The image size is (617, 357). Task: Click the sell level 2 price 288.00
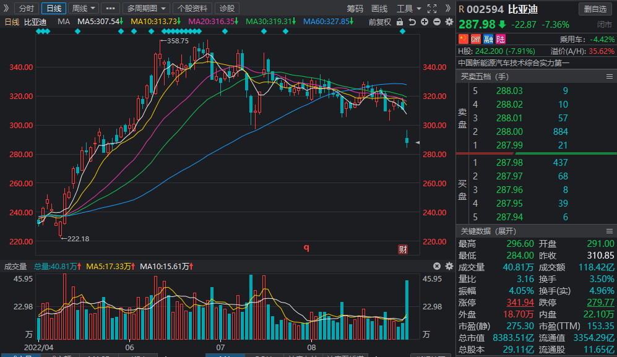pyautogui.click(x=509, y=131)
